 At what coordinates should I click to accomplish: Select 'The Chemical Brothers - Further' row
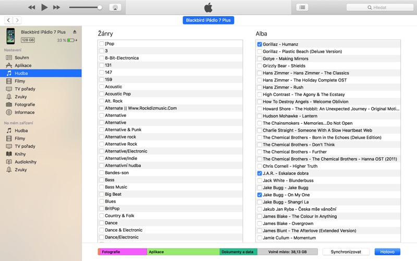[328, 152]
